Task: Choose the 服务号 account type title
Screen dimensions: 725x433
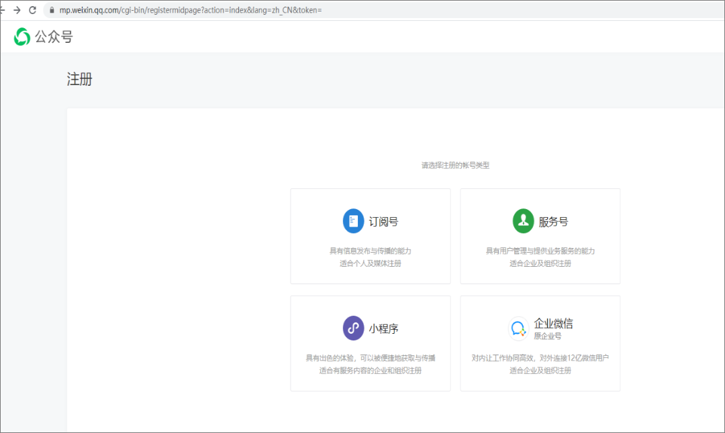Action: coord(553,222)
